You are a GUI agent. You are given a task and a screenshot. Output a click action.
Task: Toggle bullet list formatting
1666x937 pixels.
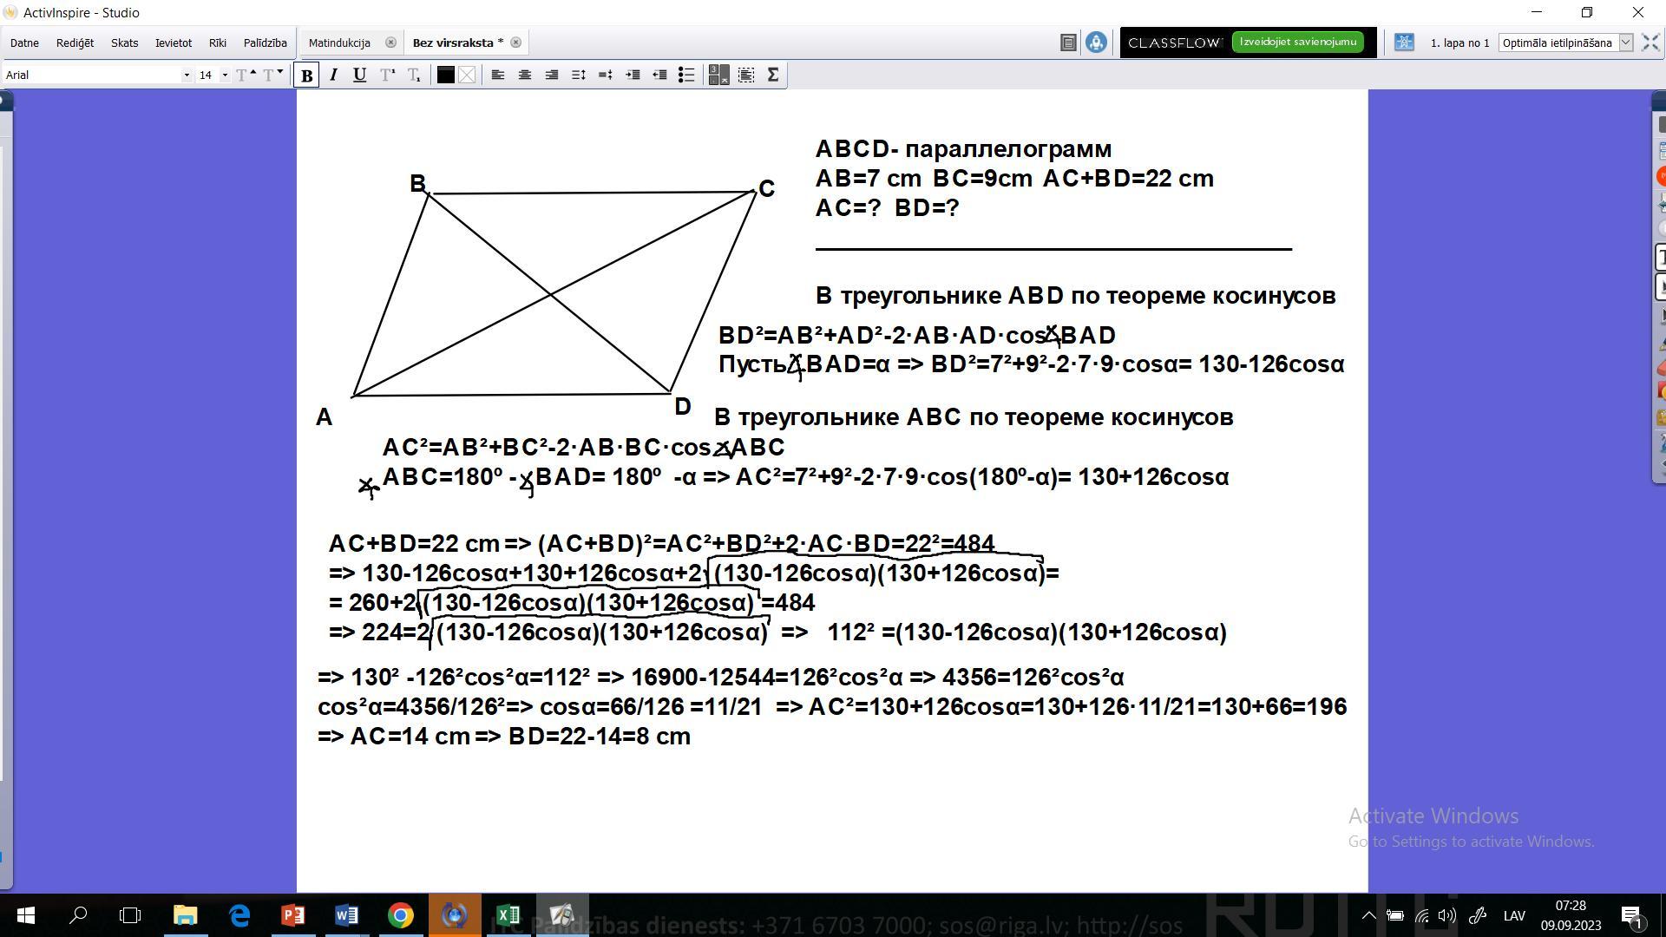(686, 75)
